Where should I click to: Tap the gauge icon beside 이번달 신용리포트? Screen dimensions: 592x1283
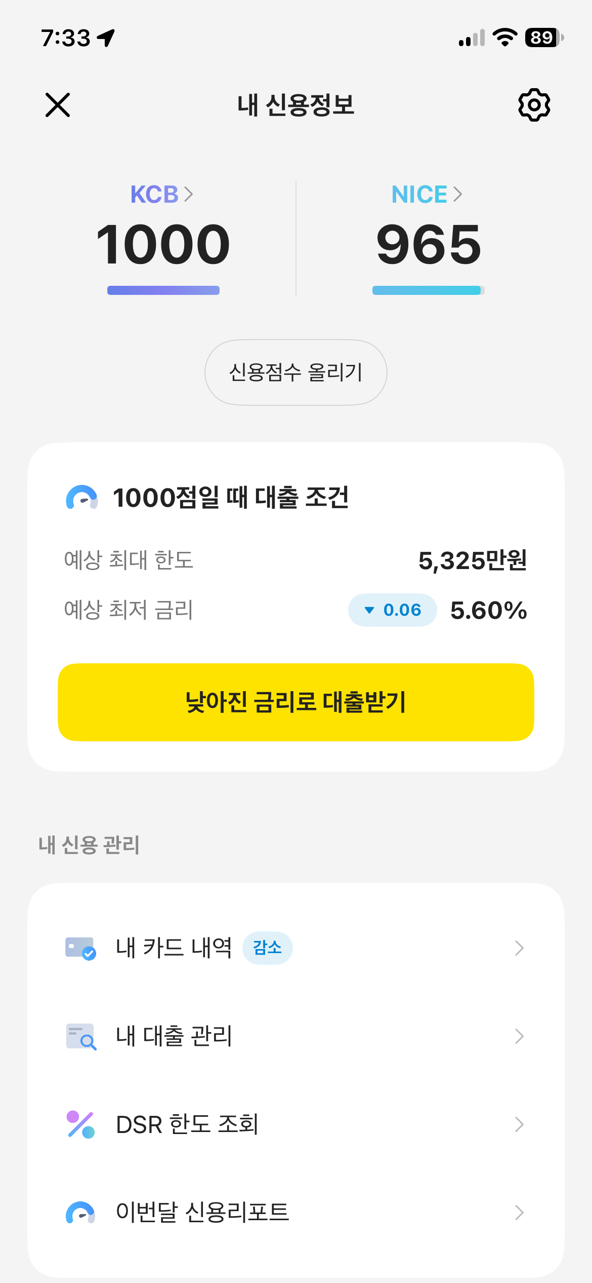tap(80, 1213)
